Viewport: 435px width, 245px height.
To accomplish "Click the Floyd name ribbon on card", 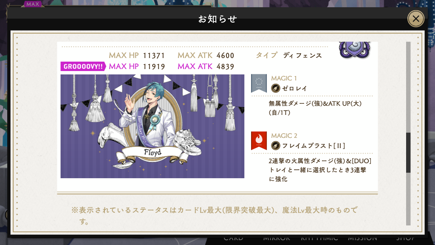I will point(153,152).
